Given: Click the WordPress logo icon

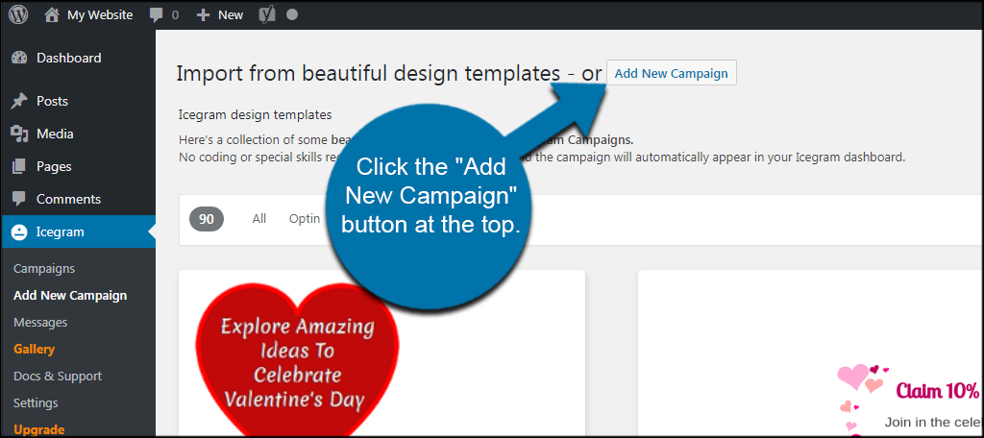Looking at the screenshot, I should (x=18, y=15).
